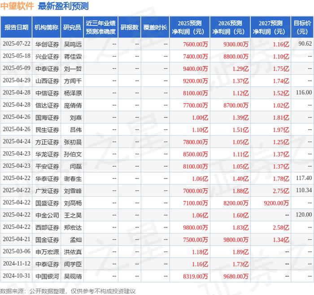Click 广发证券 institution name
The height and width of the screenshot is (295, 314).
[x=47, y=191]
